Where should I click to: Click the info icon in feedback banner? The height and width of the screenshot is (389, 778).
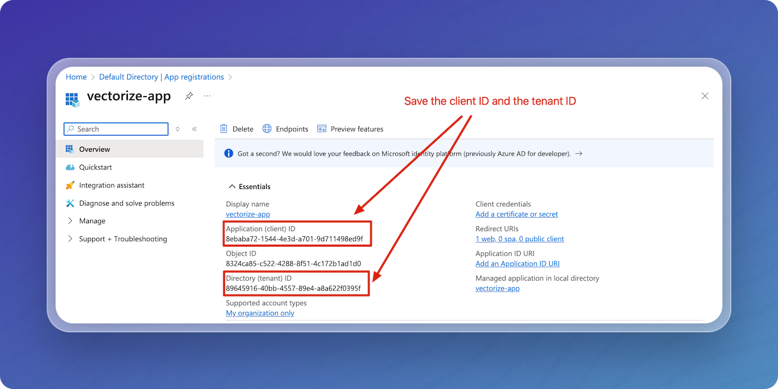point(228,153)
